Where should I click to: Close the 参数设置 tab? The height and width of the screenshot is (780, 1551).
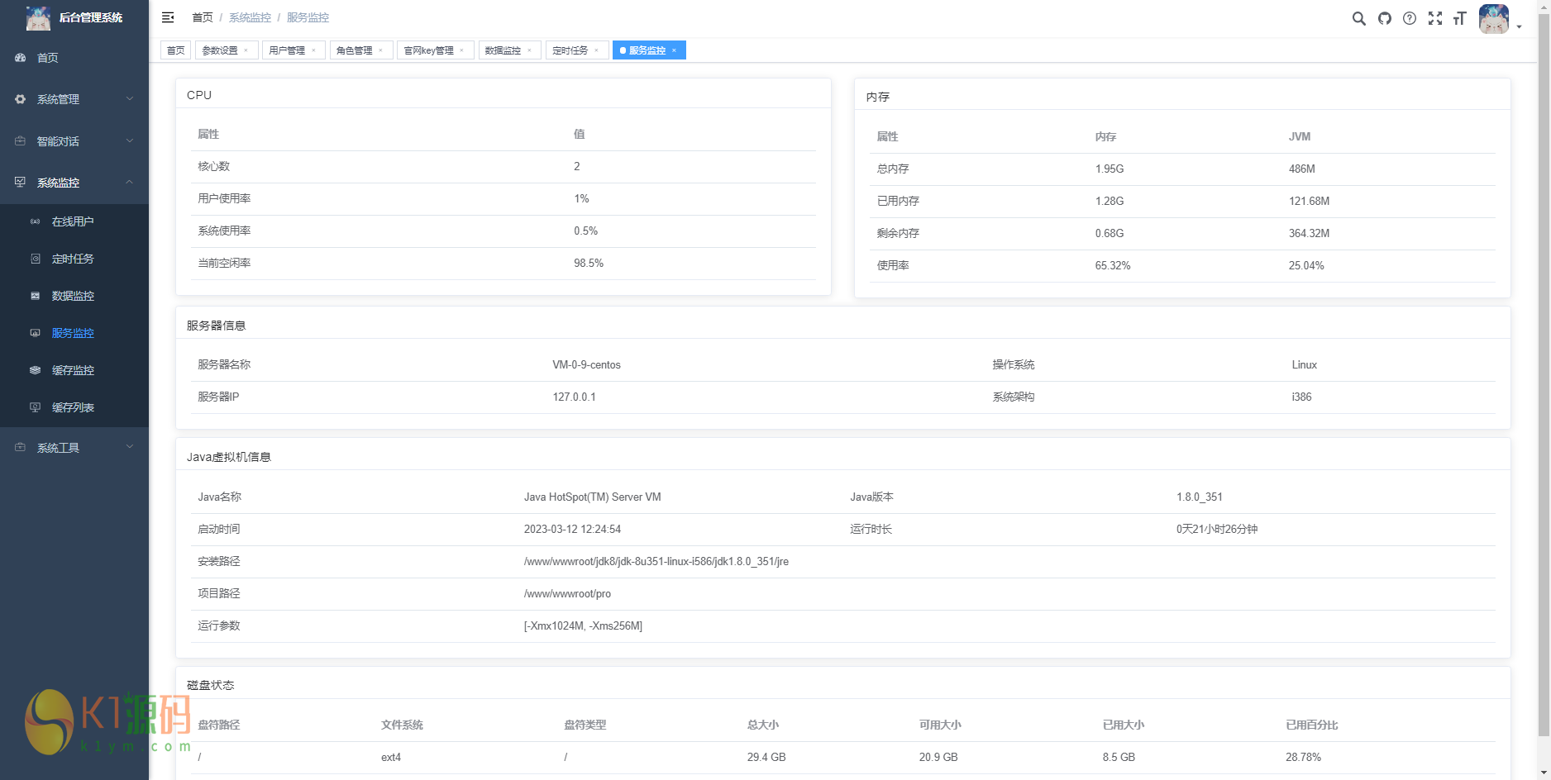(x=246, y=50)
